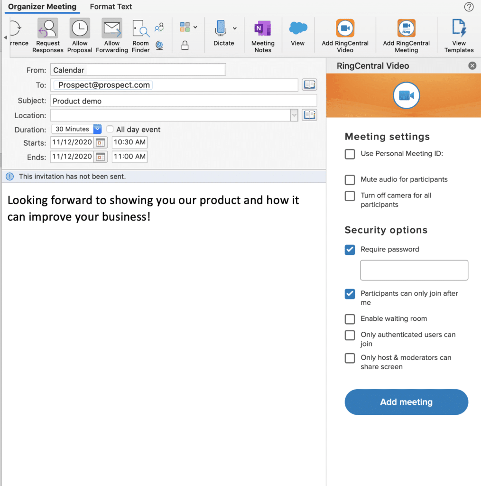This screenshot has width=481, height=486.
Task: Open the Dictate dropdown arrow
Action: (x=235, y=28)
